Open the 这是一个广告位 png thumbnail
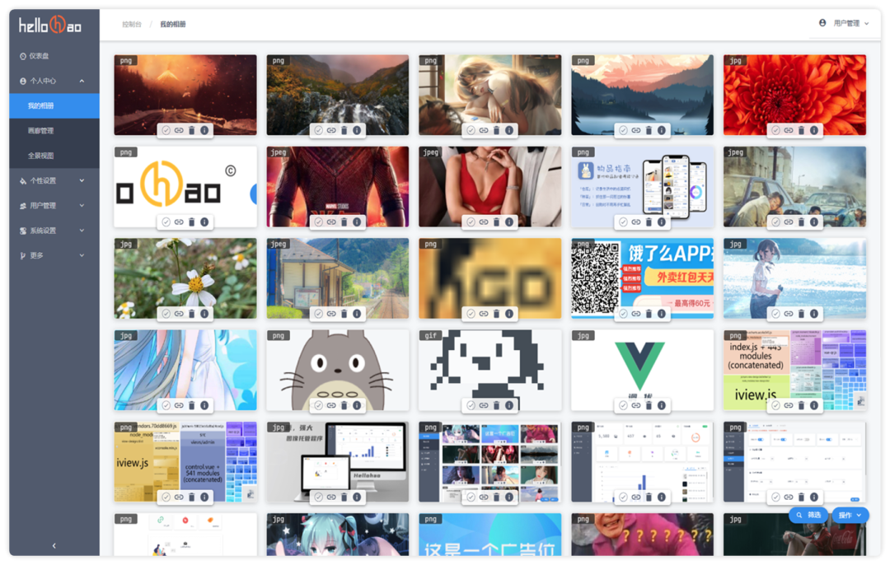 [x=489, y=535]
